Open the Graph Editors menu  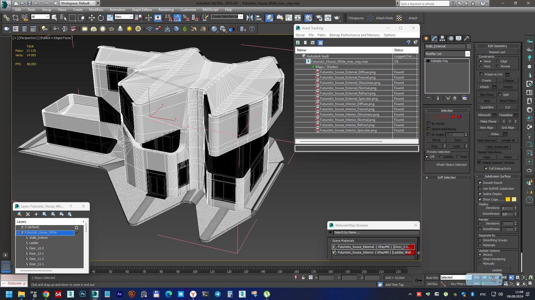142,9
